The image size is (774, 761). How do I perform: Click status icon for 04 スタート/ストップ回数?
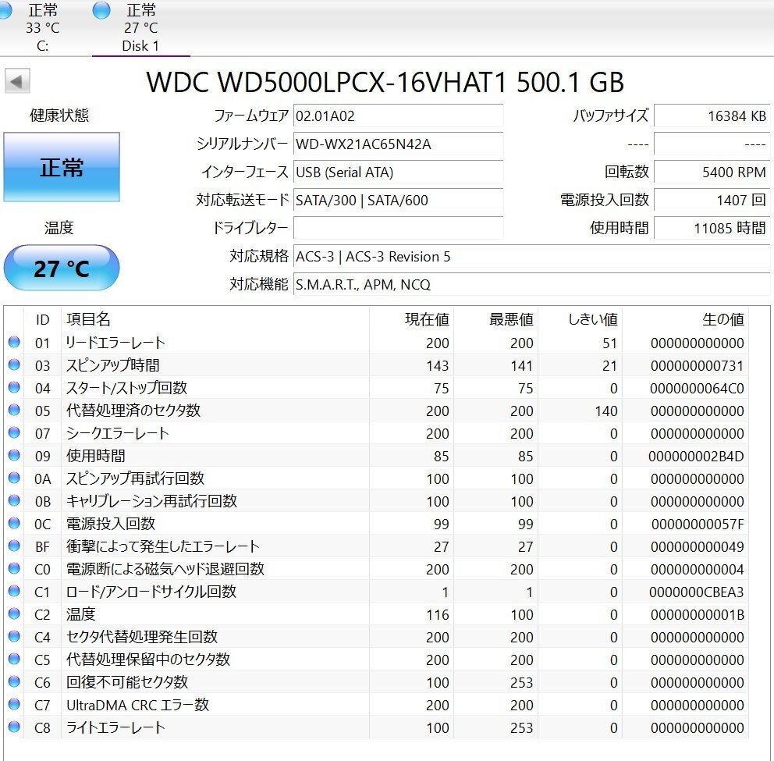pos(14,387)
